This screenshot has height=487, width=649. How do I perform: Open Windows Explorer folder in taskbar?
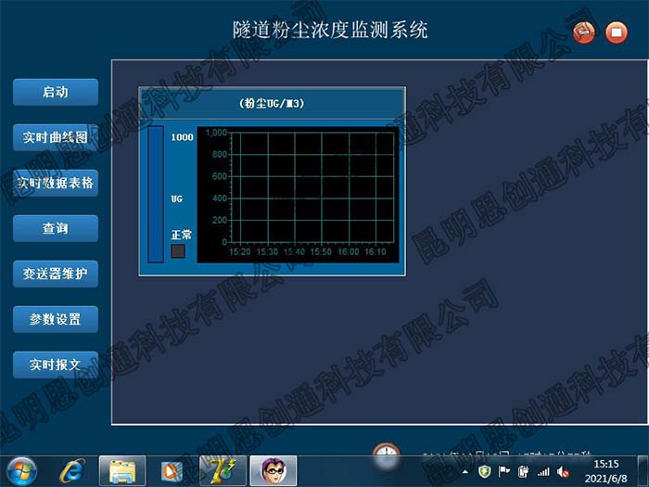(122, 471)
